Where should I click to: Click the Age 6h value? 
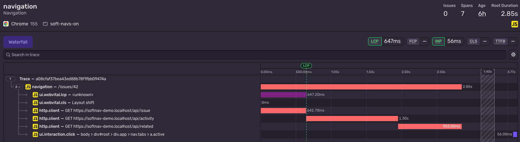[x=482, y=14]
